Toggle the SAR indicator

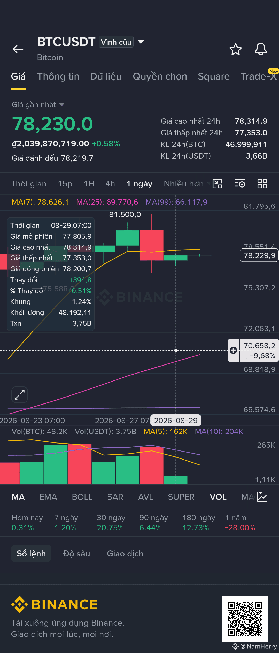(x=115, y=497)
